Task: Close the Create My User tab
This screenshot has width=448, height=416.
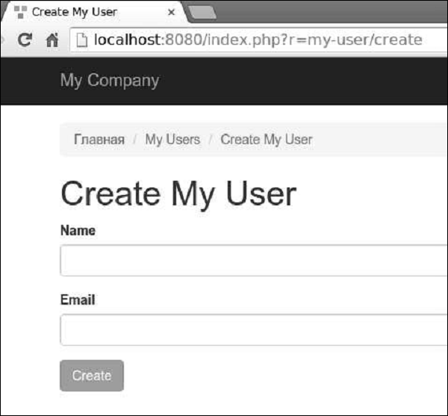Action: tap(171, 13)
